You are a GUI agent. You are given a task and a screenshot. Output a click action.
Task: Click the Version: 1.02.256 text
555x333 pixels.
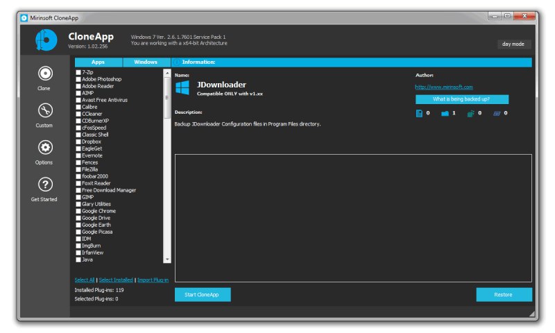point(88,46)
